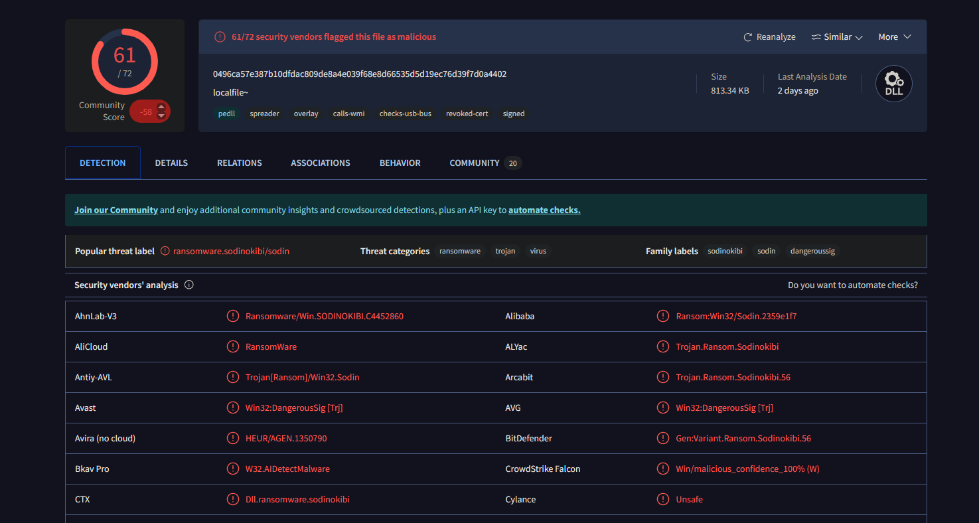The image size is (979, 523).
Task: Click 'Do you want to automate checks?'
Action: tap(852, 285)
